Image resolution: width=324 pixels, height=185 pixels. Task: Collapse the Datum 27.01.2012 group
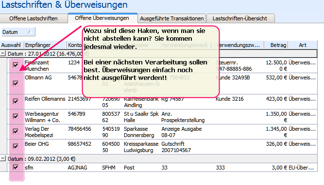(3, 54)
